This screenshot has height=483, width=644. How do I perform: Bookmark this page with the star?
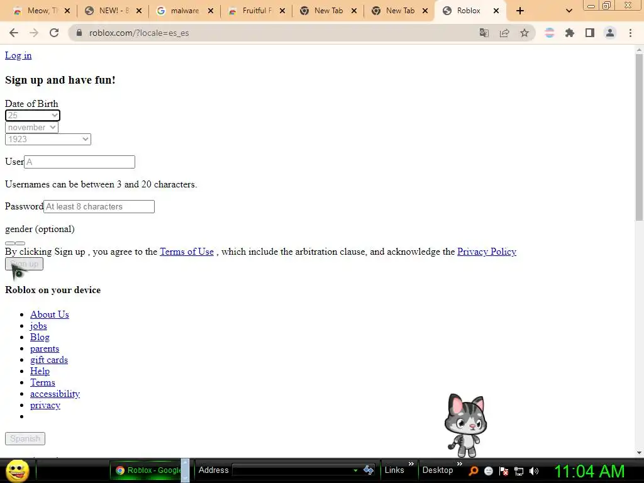(525, 33)
